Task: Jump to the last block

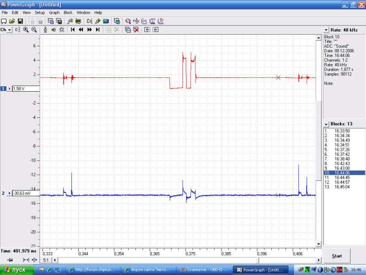Action: 98,30
